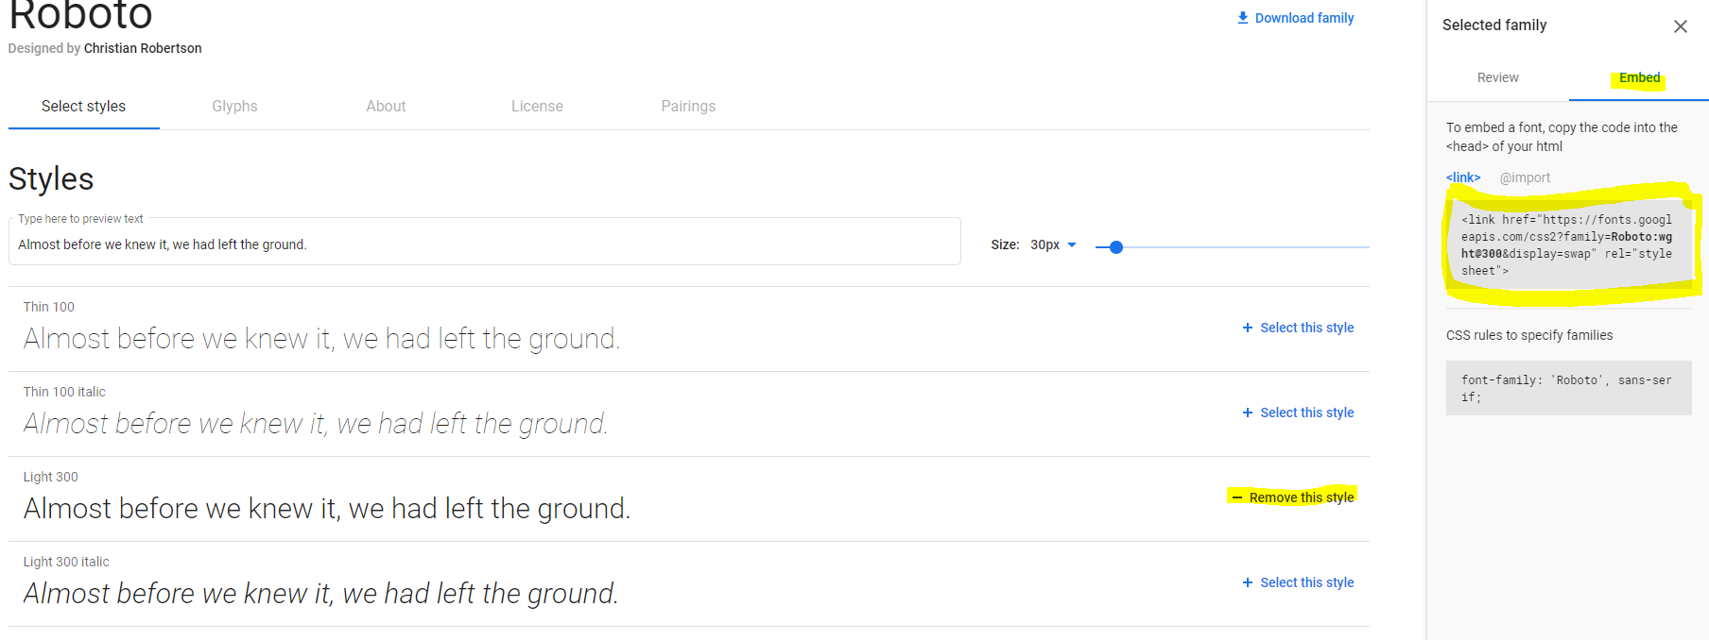Choose the <link> embed option
This screenshot has width=1709, height=640.
[1463, 177]
